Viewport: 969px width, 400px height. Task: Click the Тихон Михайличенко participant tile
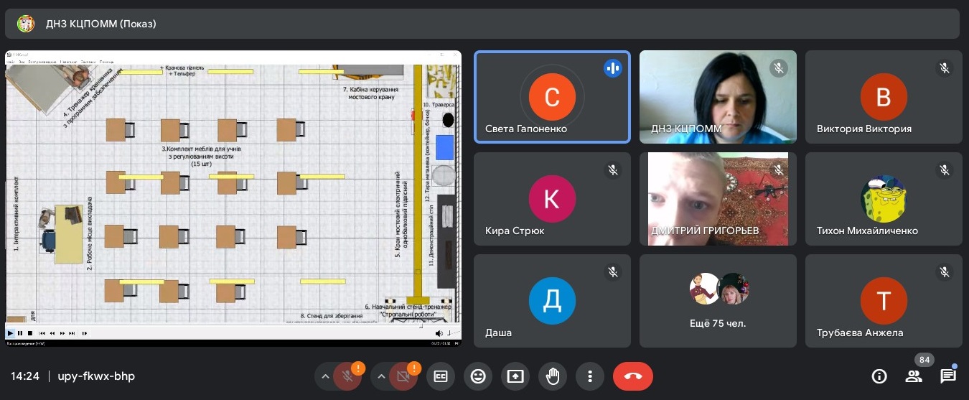(884, 199)
